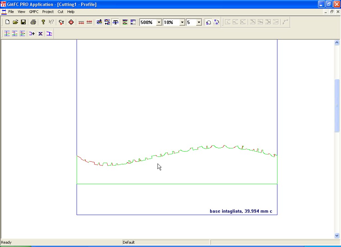341x247 pixels.
Task: Save the project using the floppy disk icon
Action: [x=23, y=22]
